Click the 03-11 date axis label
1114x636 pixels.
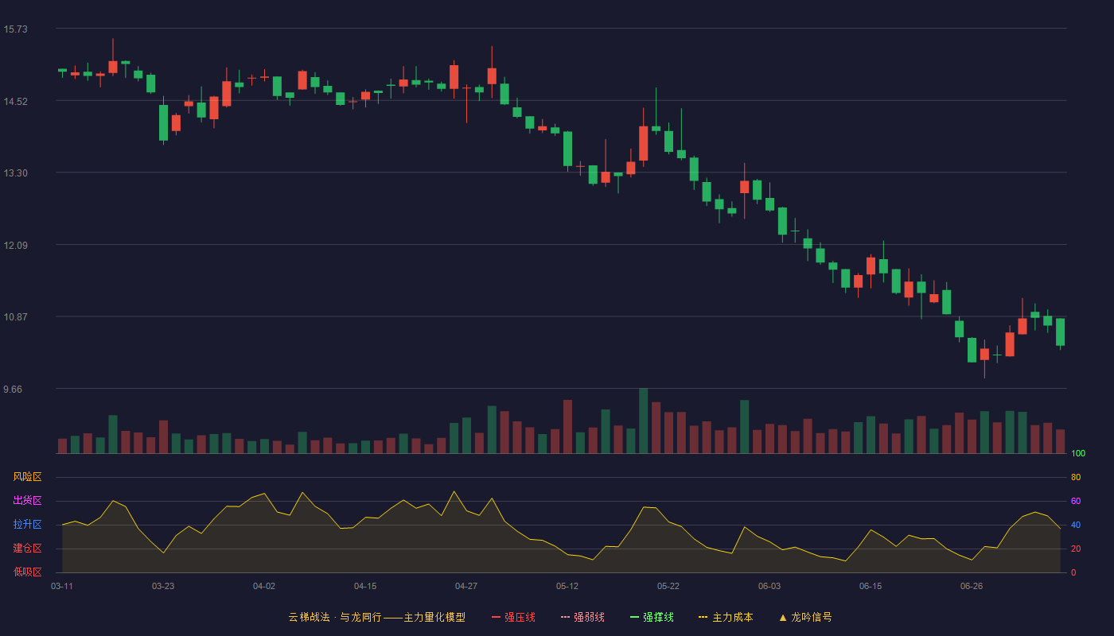tap(62, 586)
